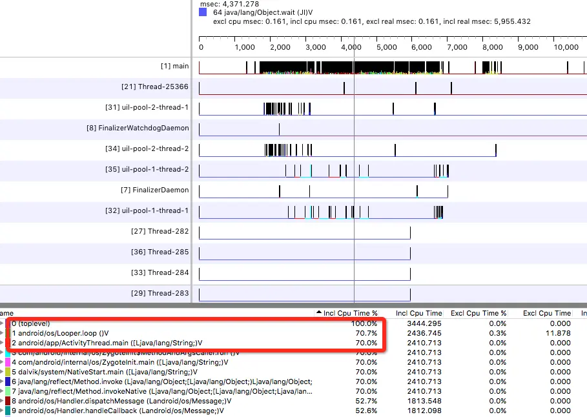Click the sort arrow on Incl Cpu Time %
This screenshot has height=417, width=587.
pos(318,312)
